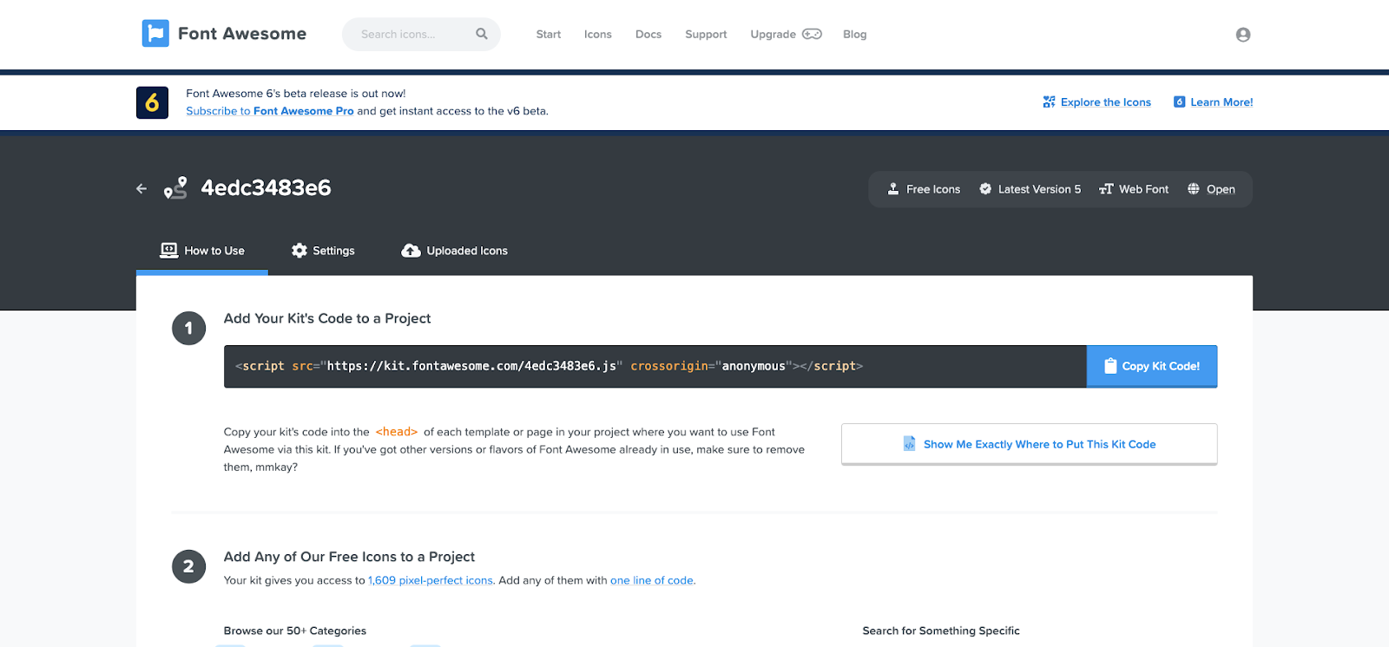
Task: Click the Font Awesome flag logo
Action: 155,34
